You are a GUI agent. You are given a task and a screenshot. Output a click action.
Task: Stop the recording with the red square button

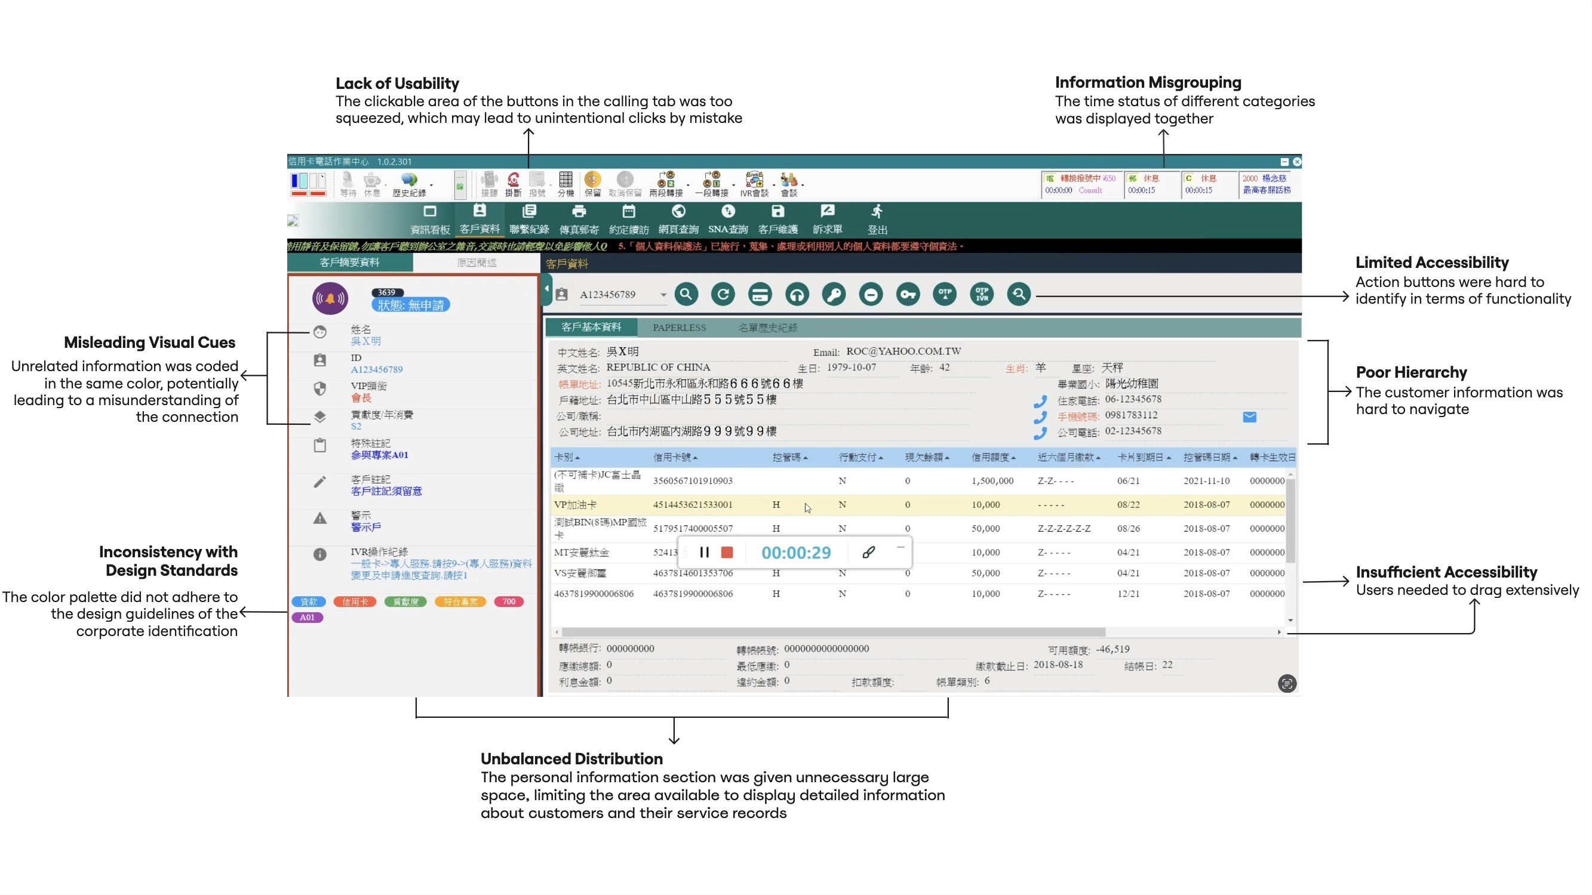click(727, 552)
